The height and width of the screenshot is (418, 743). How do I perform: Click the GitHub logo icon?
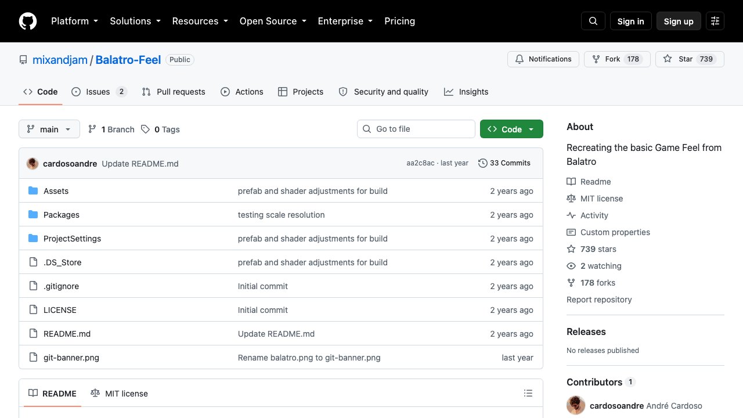[x=28, y=21]
